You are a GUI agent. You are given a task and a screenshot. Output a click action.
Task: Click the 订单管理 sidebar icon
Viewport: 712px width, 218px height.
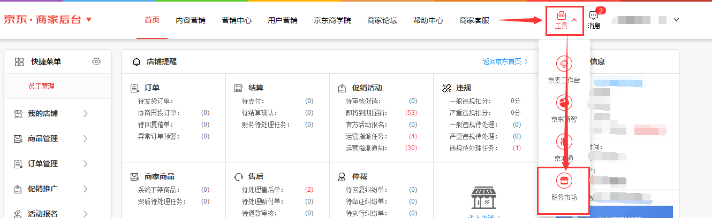18,163
